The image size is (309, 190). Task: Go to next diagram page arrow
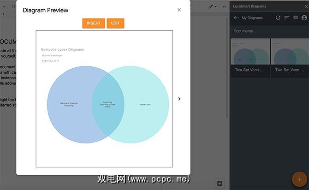tap(179, 99)
